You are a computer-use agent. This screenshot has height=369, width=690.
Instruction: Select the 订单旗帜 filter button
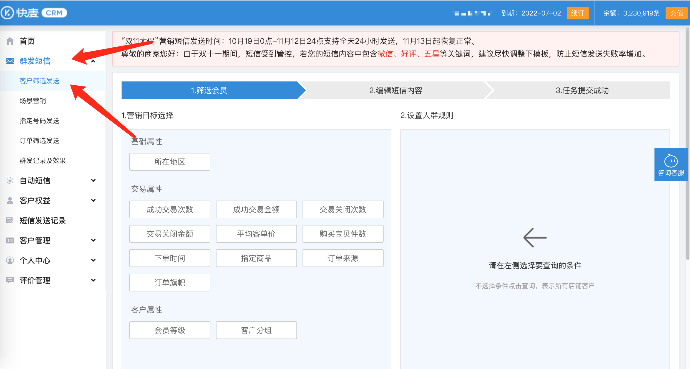click(x=170, y=283)
